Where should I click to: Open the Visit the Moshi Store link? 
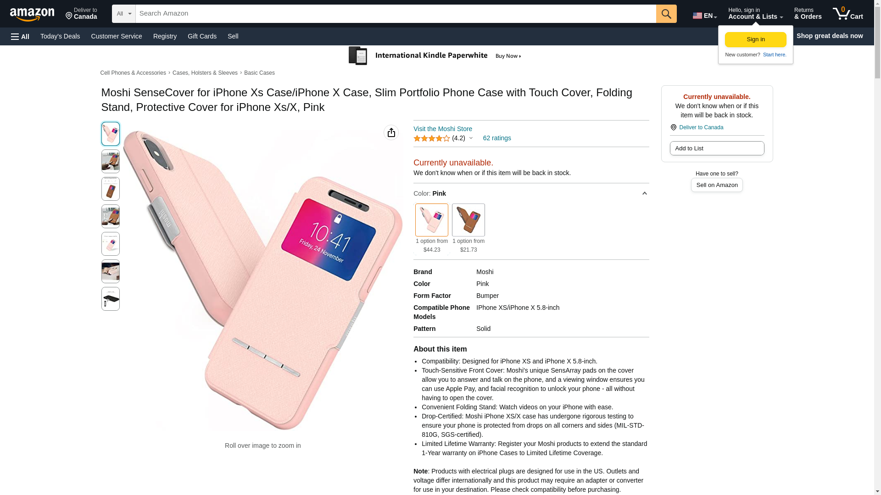[442, 129]
